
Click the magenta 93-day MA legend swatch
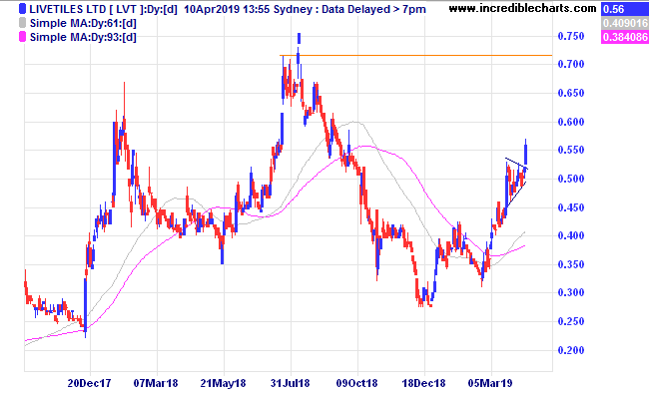click(x=22, y=37)
